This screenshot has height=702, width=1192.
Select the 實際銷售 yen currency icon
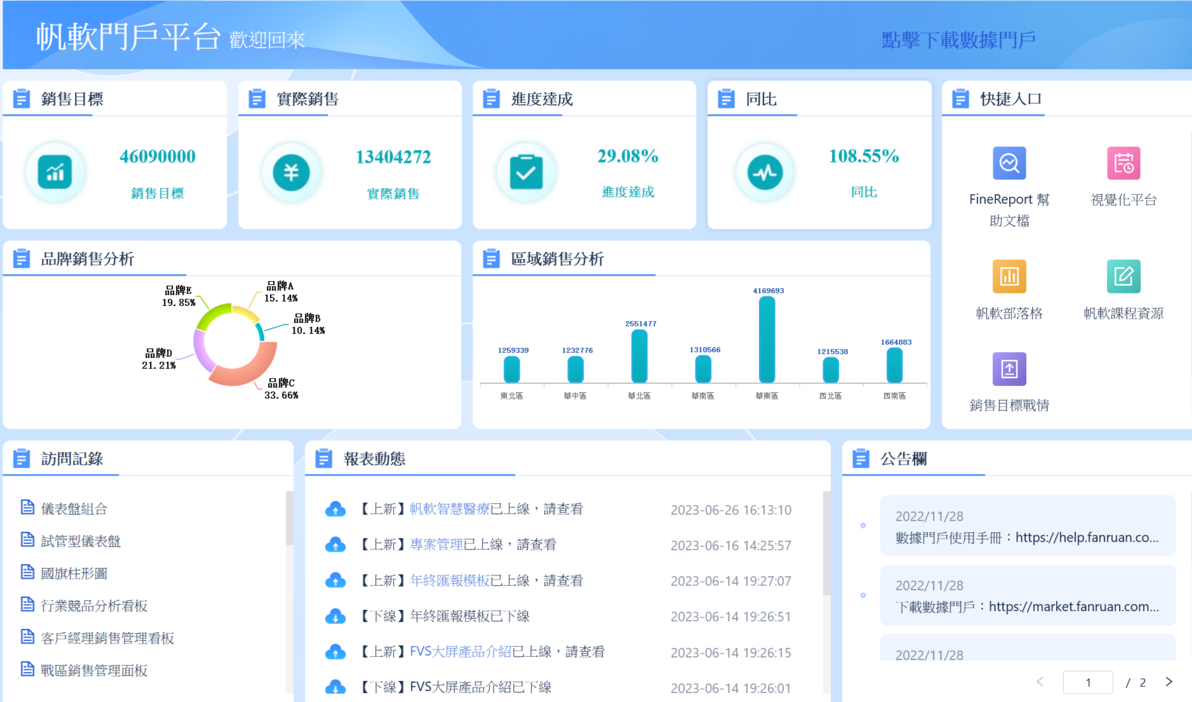pyautogui.click(x=291, y=171)
